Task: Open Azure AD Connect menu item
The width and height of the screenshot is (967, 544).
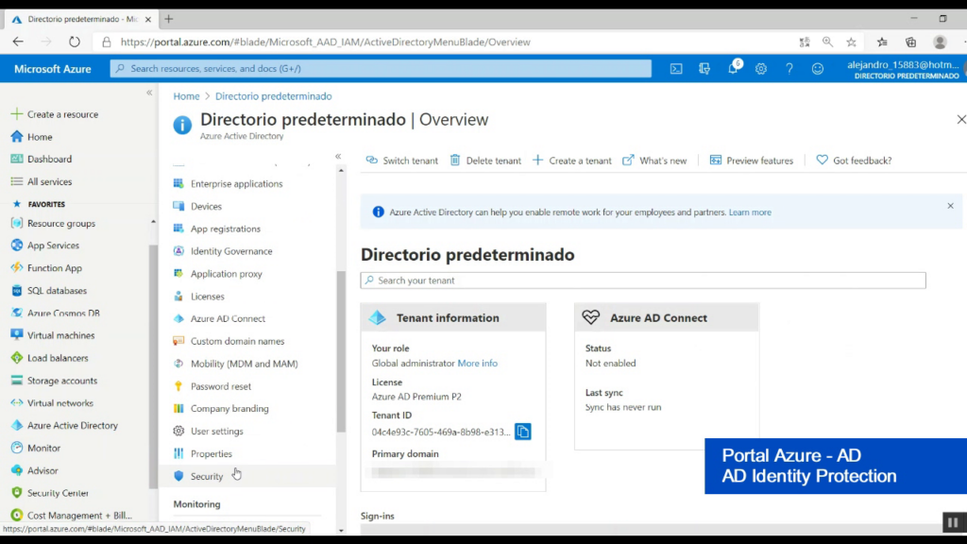Action: [x=228, y=319]
